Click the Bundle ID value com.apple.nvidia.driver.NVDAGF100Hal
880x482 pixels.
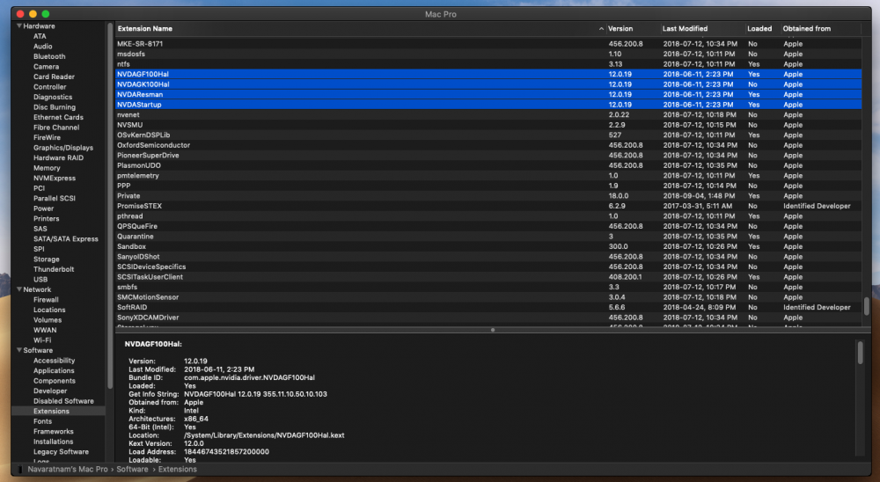pyautogui.click(x=249, y=377)
